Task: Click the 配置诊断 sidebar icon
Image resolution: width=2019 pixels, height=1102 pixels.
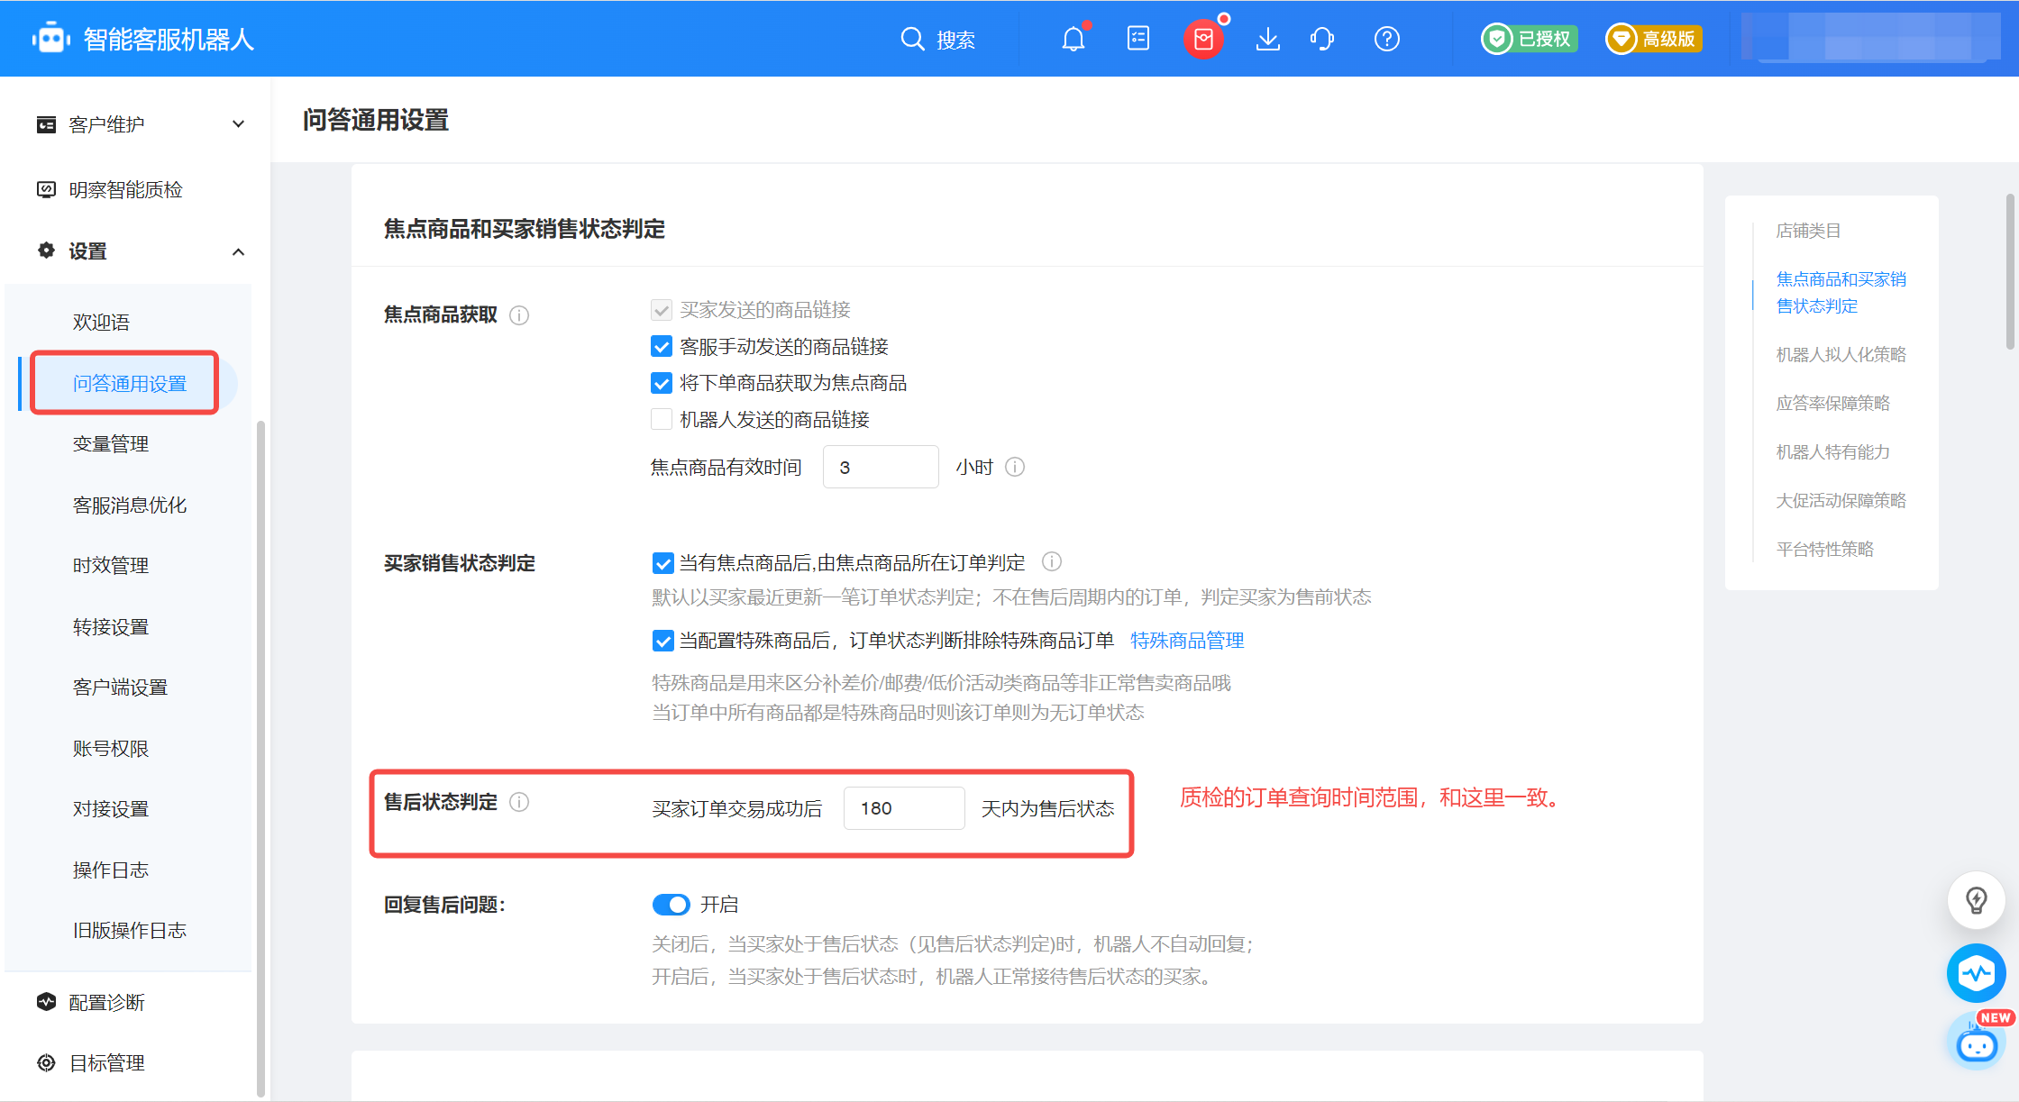Action: point(46,1002)
